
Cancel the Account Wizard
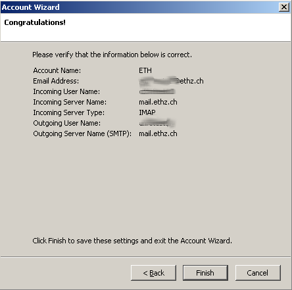click(258, 273)
